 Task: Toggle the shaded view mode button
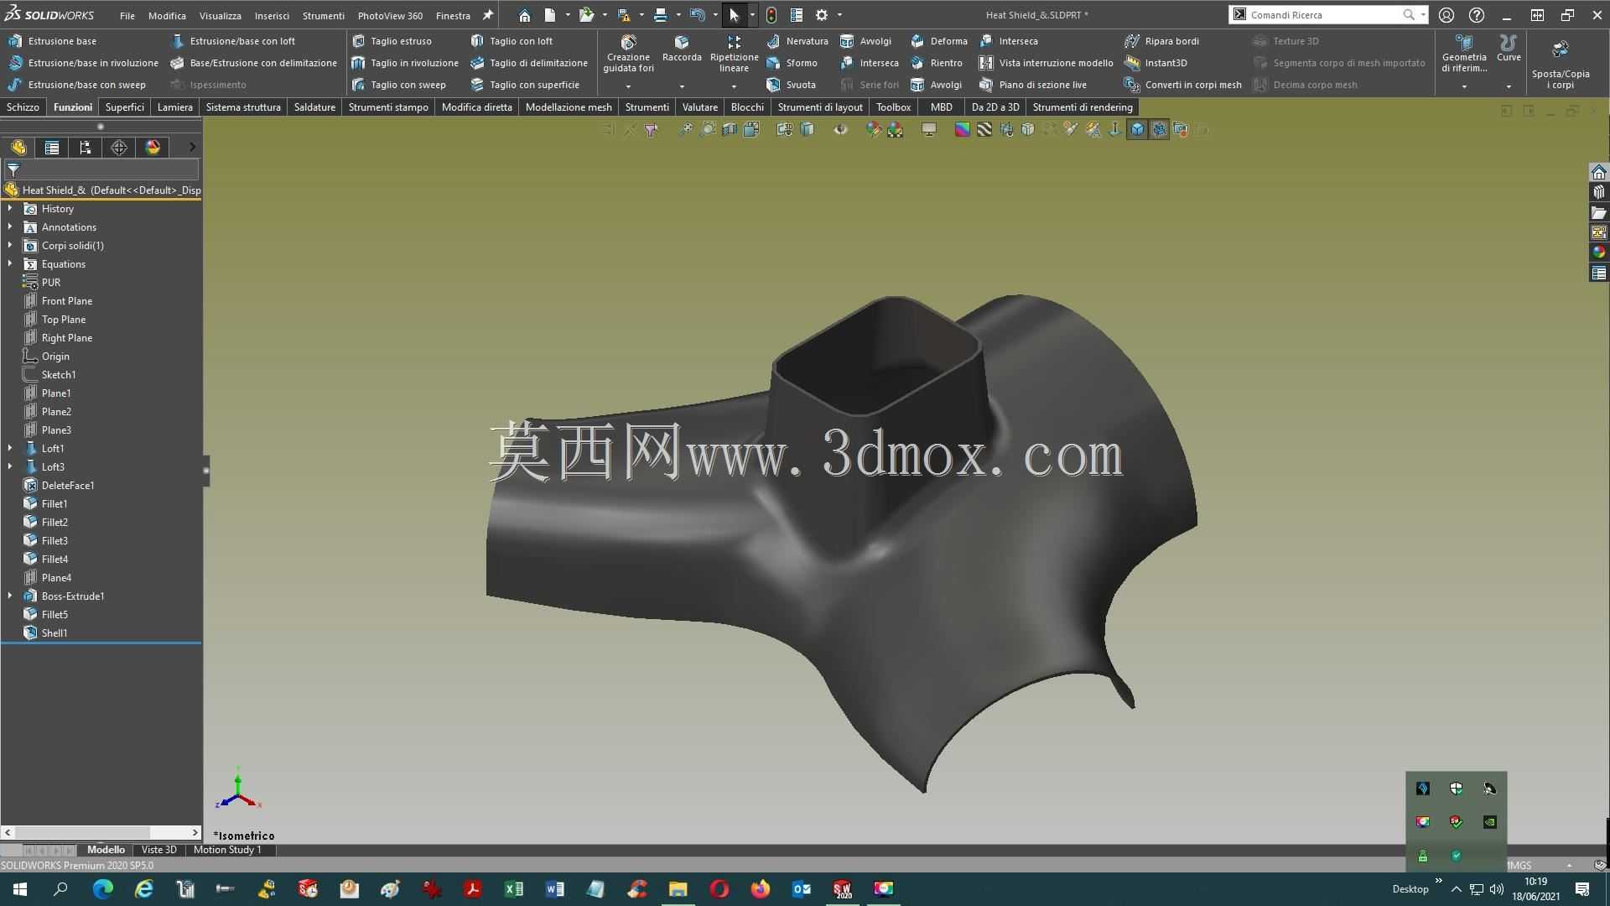tap(1137, 129)
